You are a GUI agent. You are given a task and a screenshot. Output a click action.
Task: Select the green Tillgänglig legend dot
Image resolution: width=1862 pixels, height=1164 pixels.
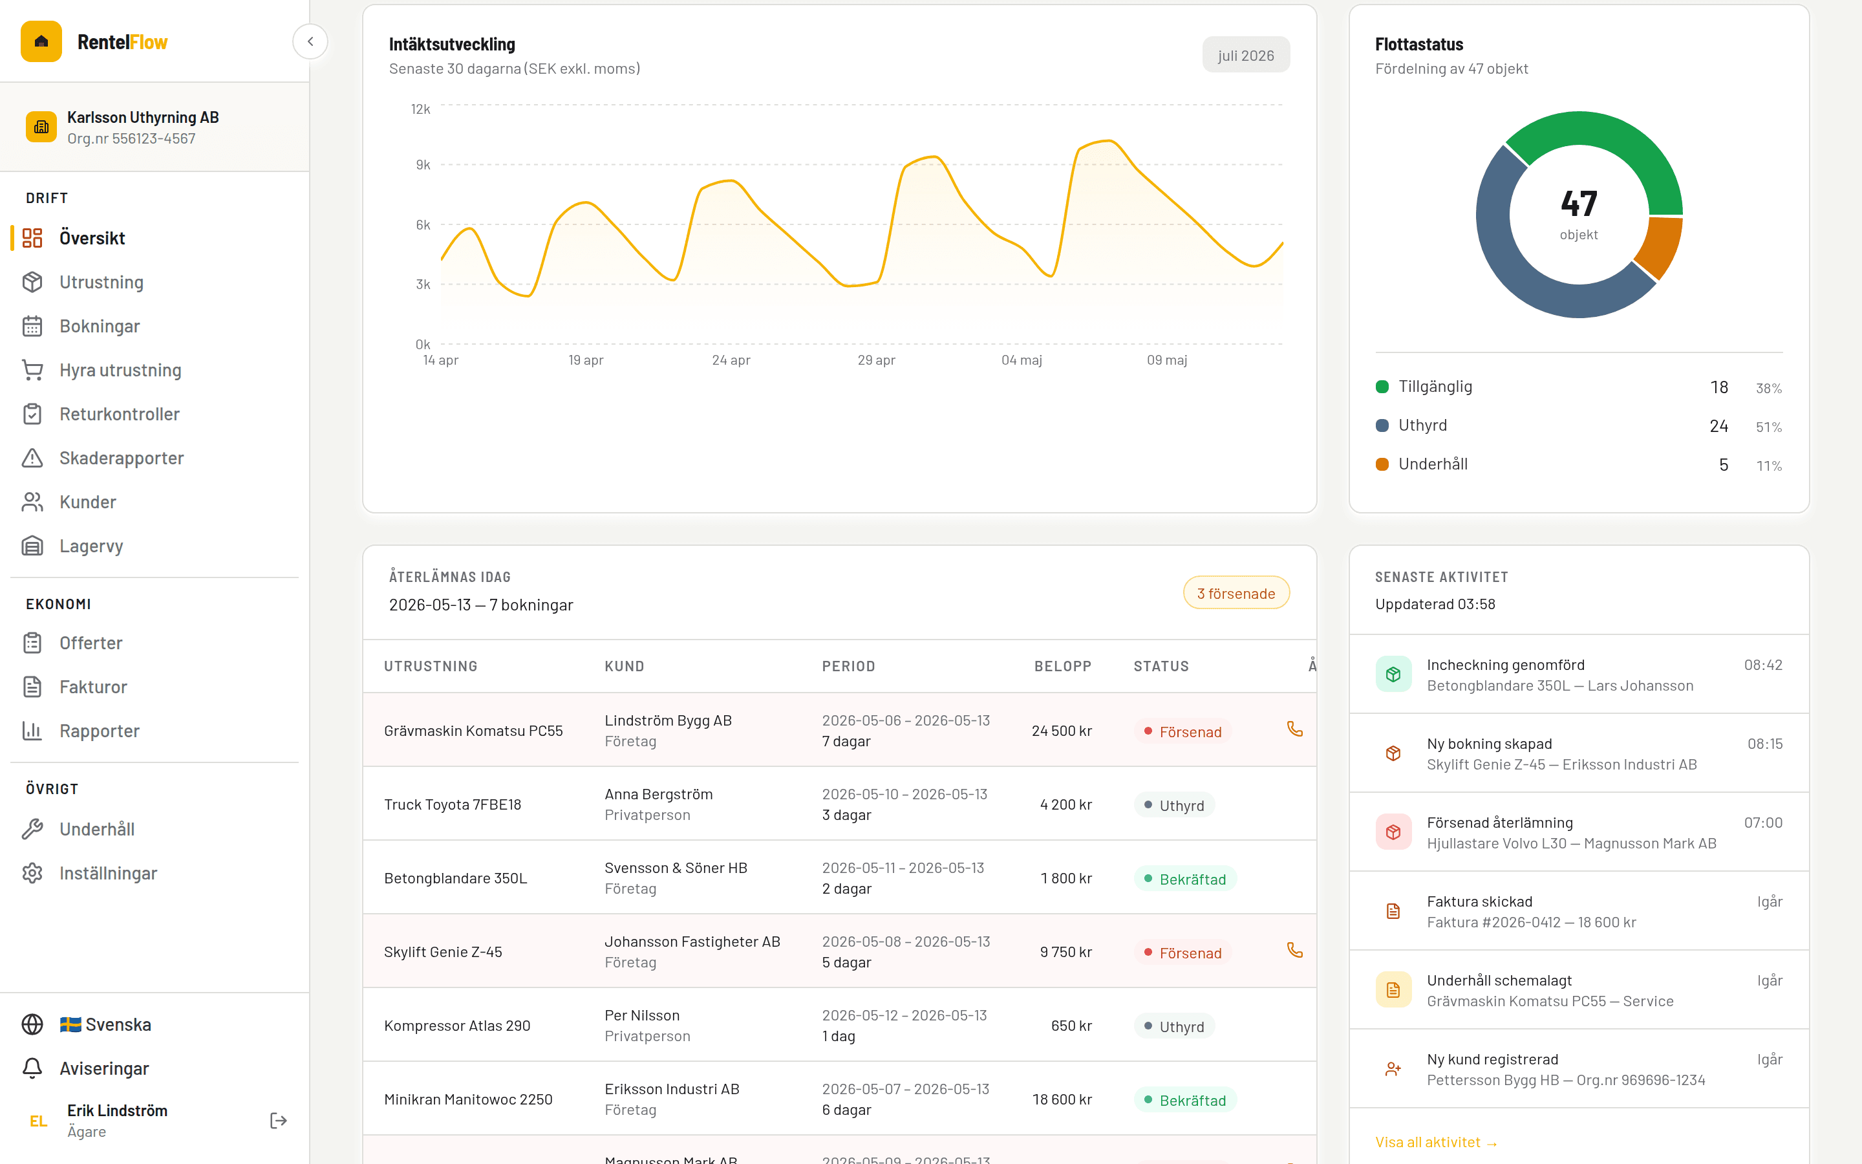[x=1382, y=387]
